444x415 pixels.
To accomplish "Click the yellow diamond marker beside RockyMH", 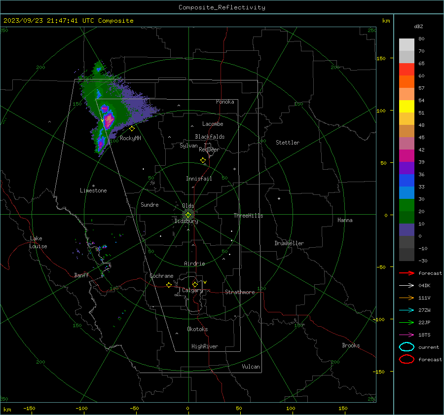I will [x=132, y=129].
